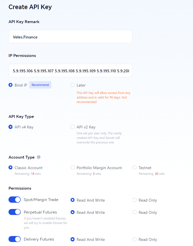Viewport: 193px width, 246px height.
Task: Set Delivery Futures to Read And Write
Action: pyautogui.click(x=73, y=239)
